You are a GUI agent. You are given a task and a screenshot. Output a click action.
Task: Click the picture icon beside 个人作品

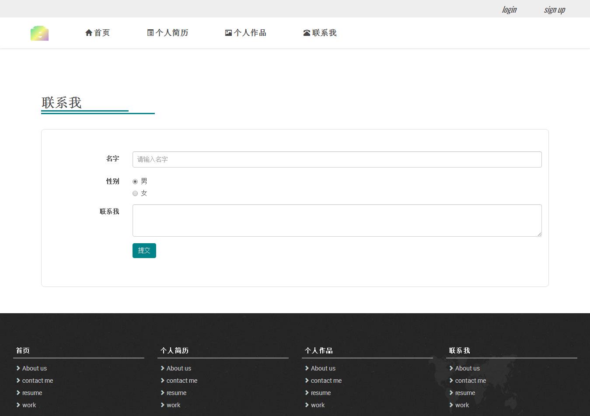pyautogui.click(x=228, y=33)
